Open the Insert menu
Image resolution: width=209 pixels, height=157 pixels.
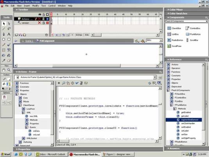(x=27, y=6)
